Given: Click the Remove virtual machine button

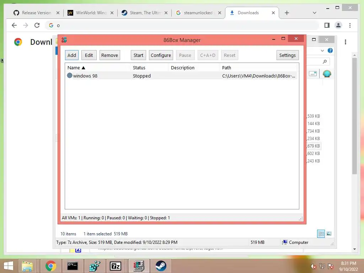Looking at the screenshot, I should [x=109, y=55].
